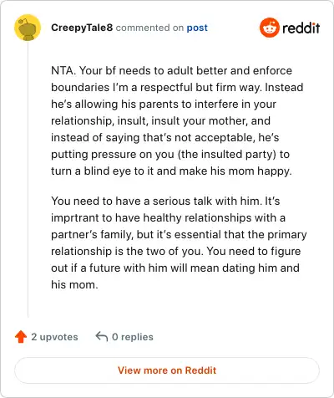This screenshot has height=398, width=334.
Task: Click the line beginning "partner's family"
Action: coord(179,234)
